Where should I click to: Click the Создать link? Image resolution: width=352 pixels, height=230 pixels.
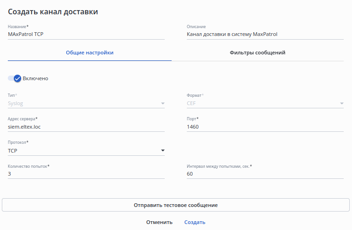[195, 222]
